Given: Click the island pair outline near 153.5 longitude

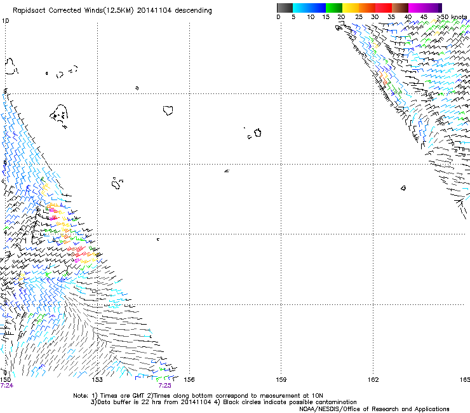Looking at the screenshot, I should click(x=117, y=183).
